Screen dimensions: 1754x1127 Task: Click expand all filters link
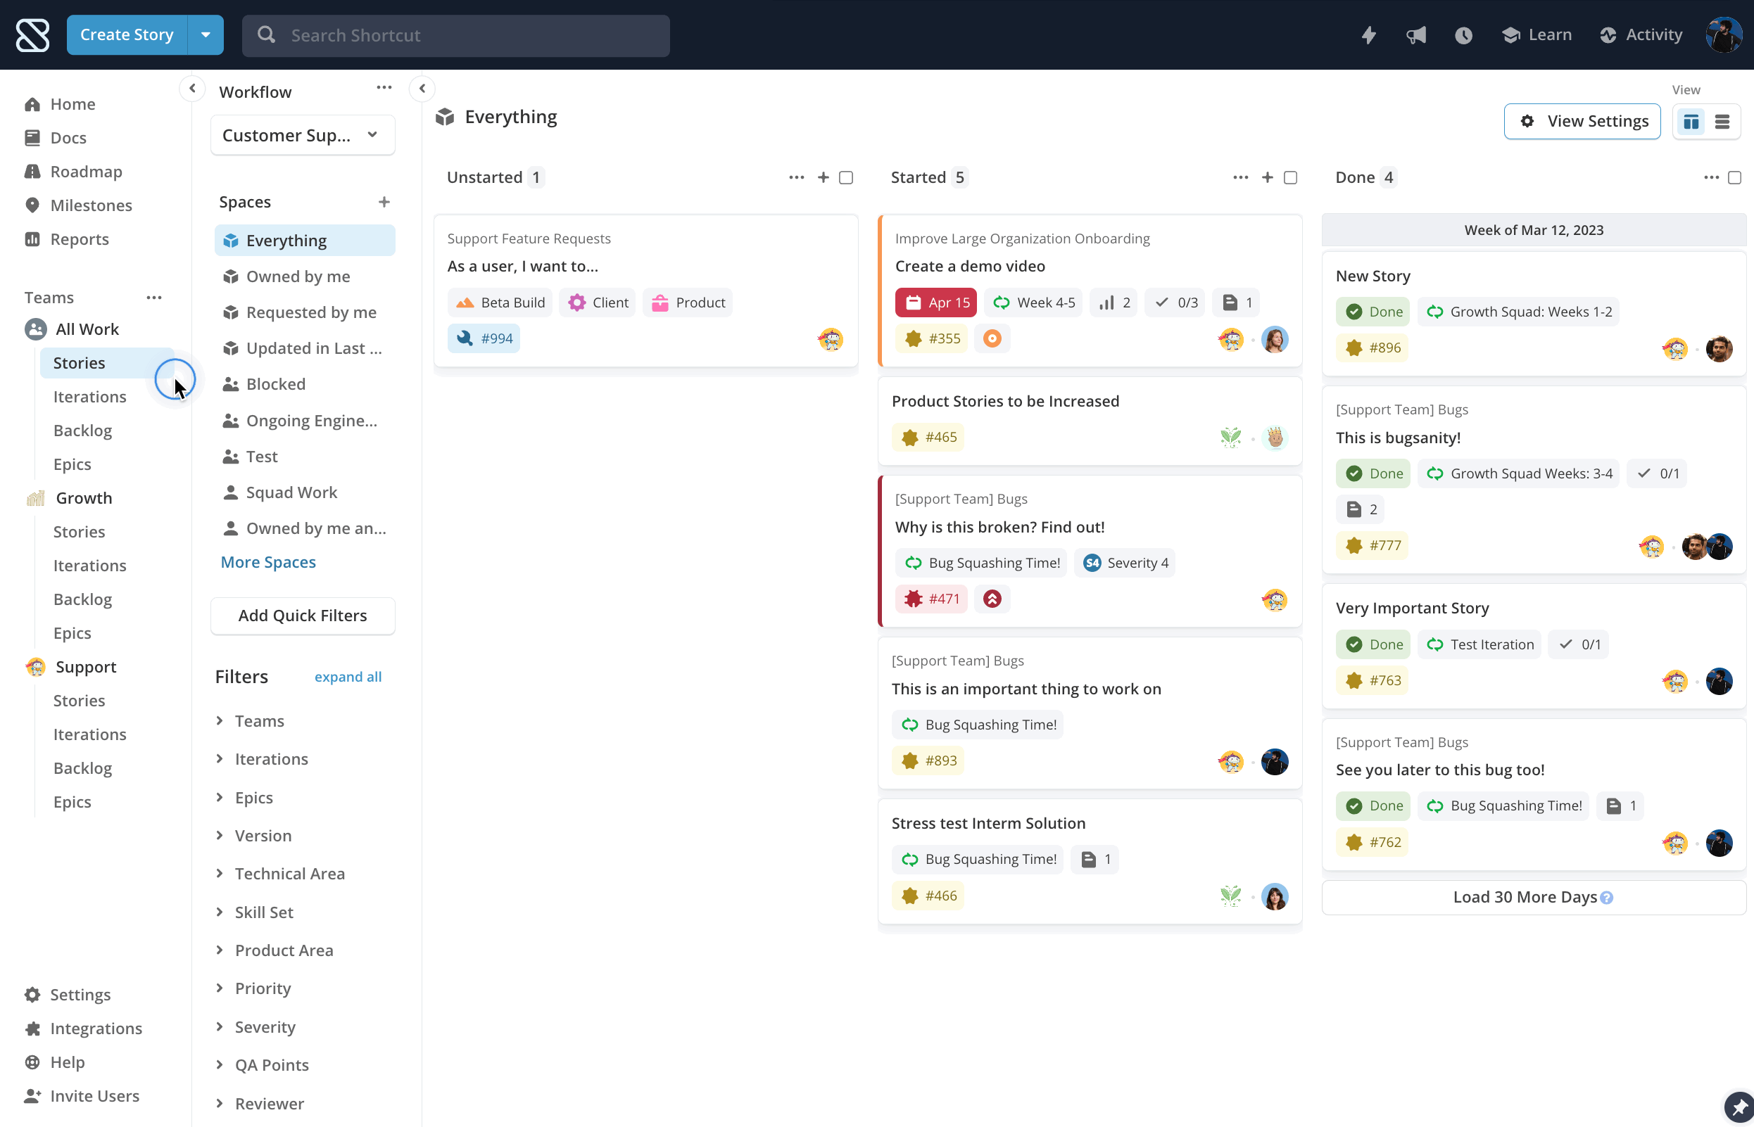point(348,677)
